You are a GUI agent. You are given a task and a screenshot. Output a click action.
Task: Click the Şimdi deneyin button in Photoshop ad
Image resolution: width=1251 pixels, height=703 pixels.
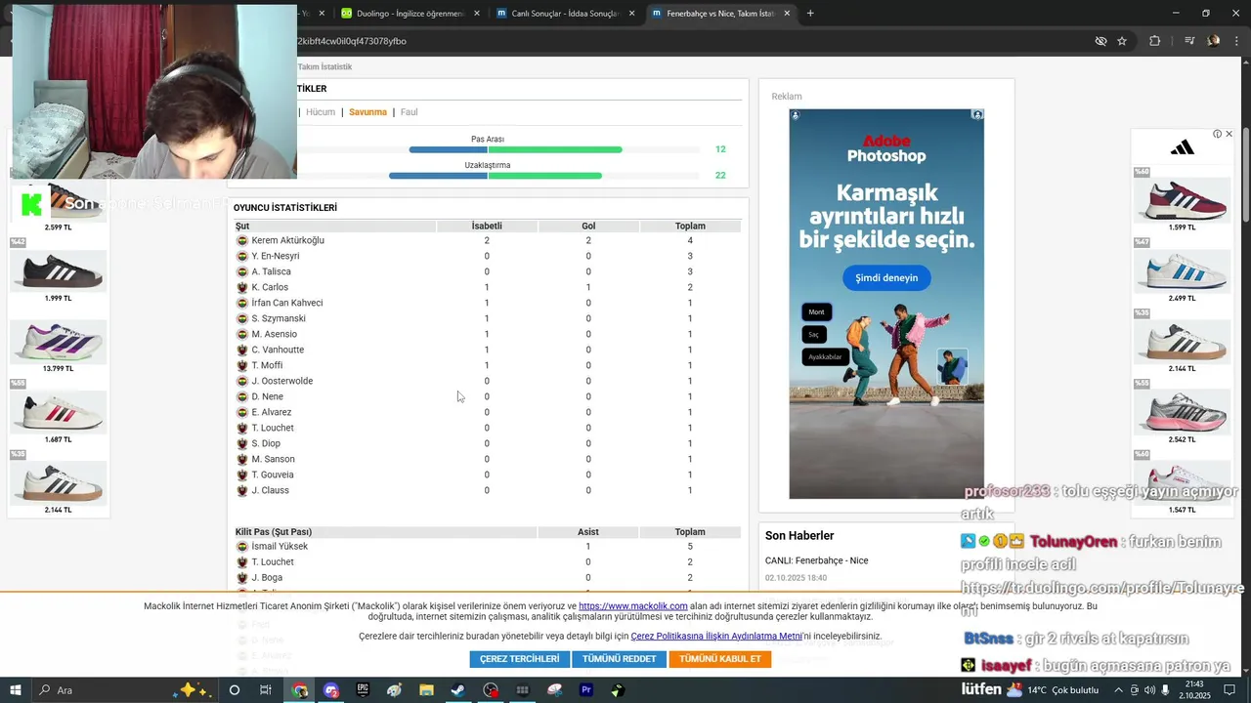click(886, 278)
